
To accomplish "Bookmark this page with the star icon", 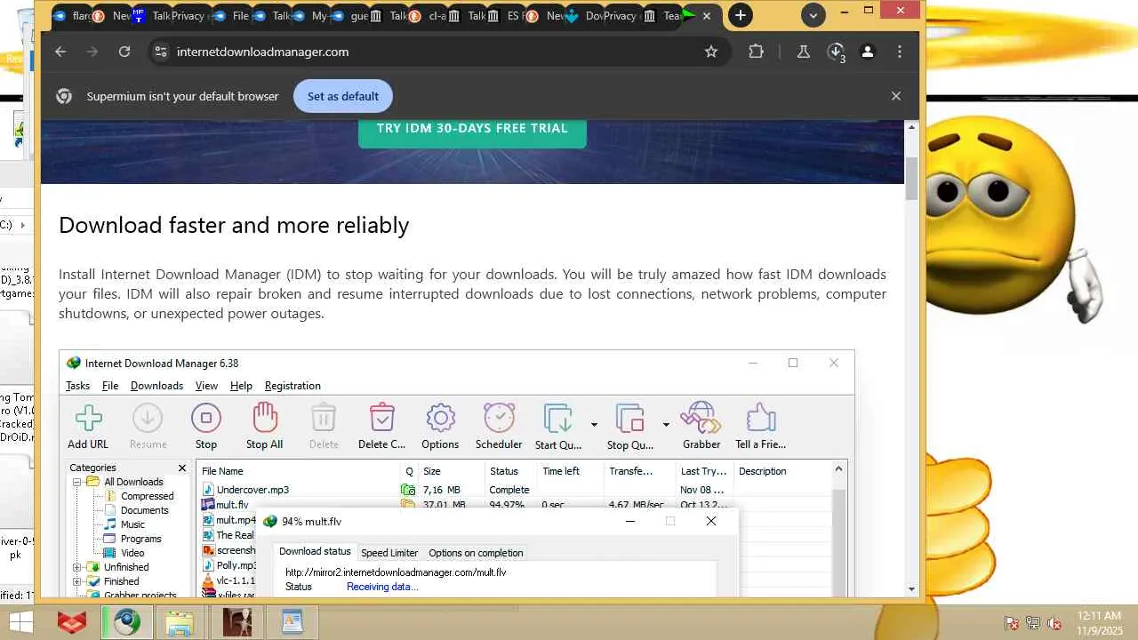I will [711, 52].
